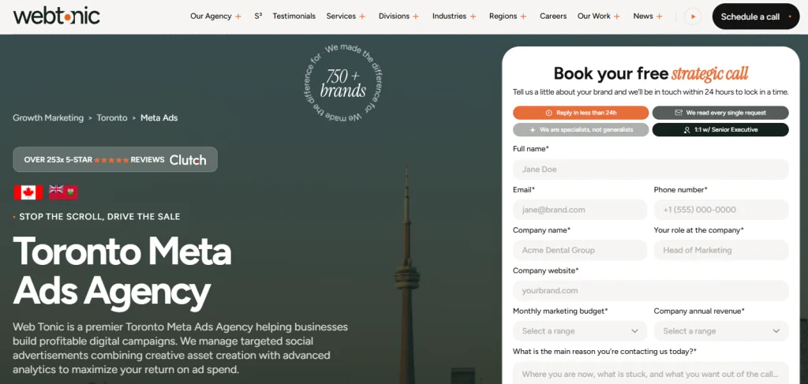808x384 pixels.
Task: Open the Industries menu label
Action: pyautogui.click(x=449, y=16)
